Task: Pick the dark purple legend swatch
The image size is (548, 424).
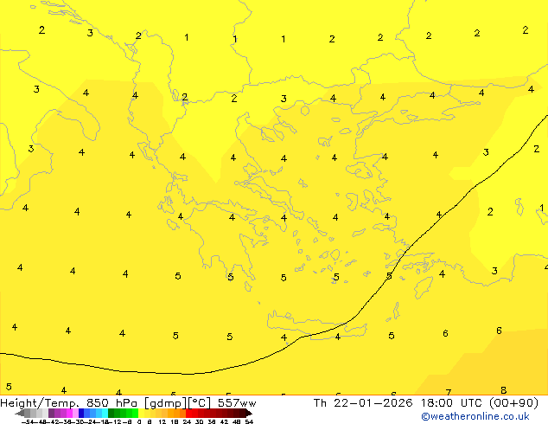Action: click(x=51, y=413)
